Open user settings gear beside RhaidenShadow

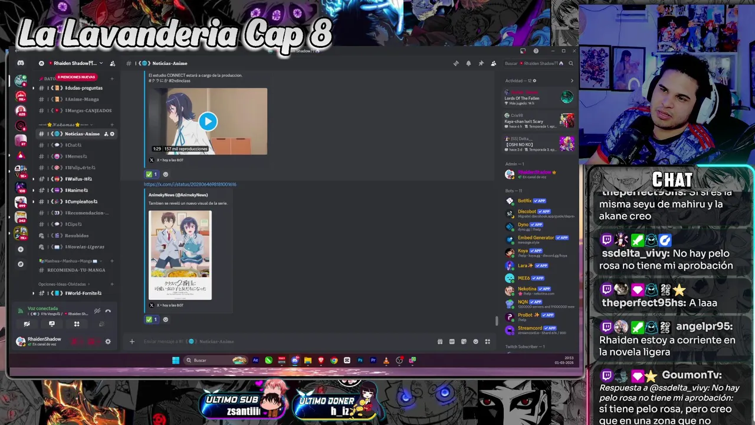108,341
